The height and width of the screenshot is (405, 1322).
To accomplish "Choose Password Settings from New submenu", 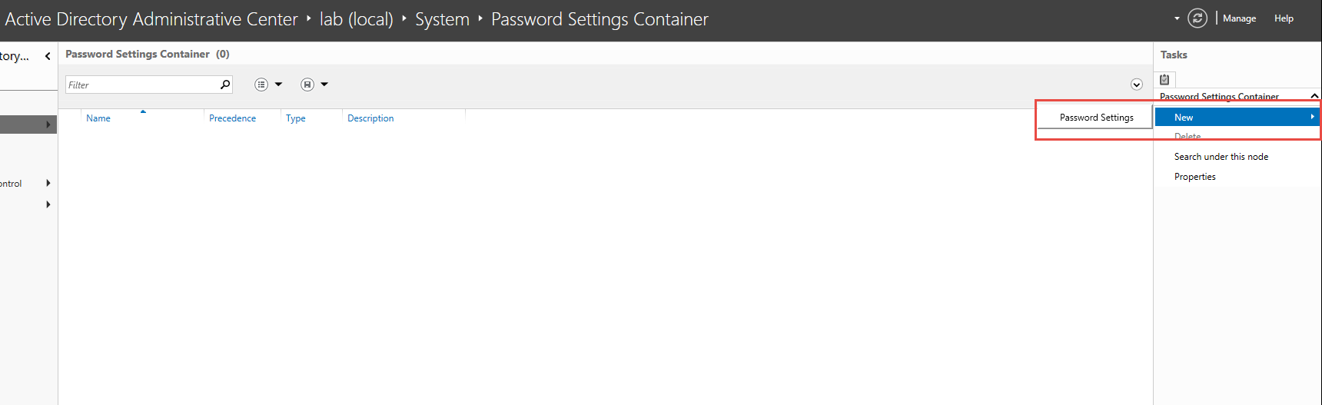I will pos(1096,118).
